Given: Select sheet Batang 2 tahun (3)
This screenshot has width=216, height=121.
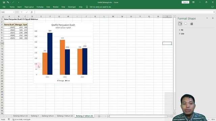Looking at the screenshot, I should pos(84,116).
